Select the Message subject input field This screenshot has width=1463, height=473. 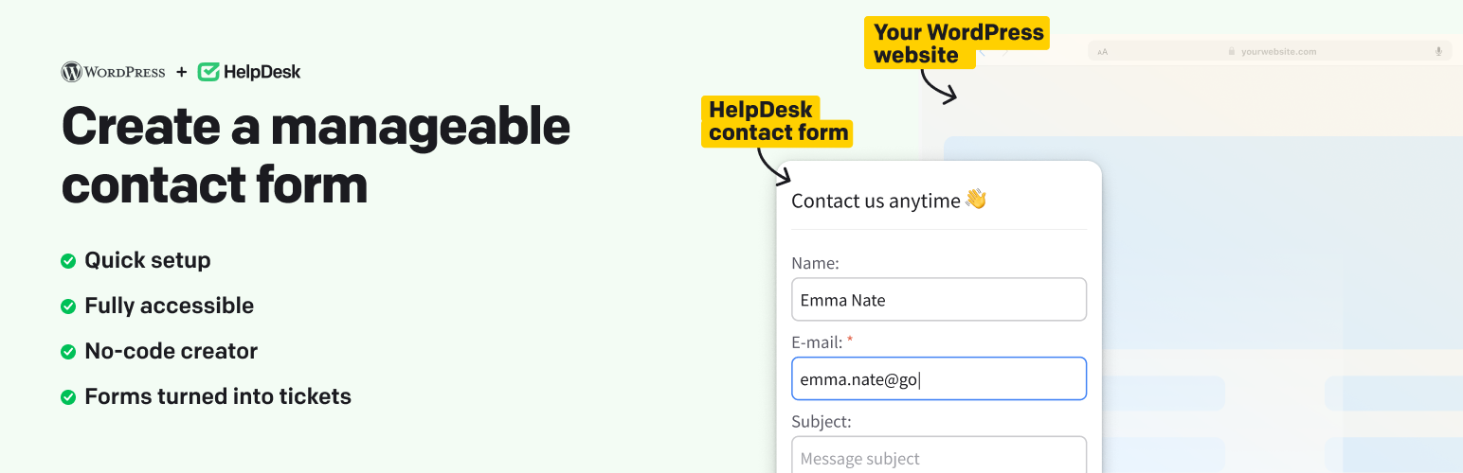coord(938,456)
